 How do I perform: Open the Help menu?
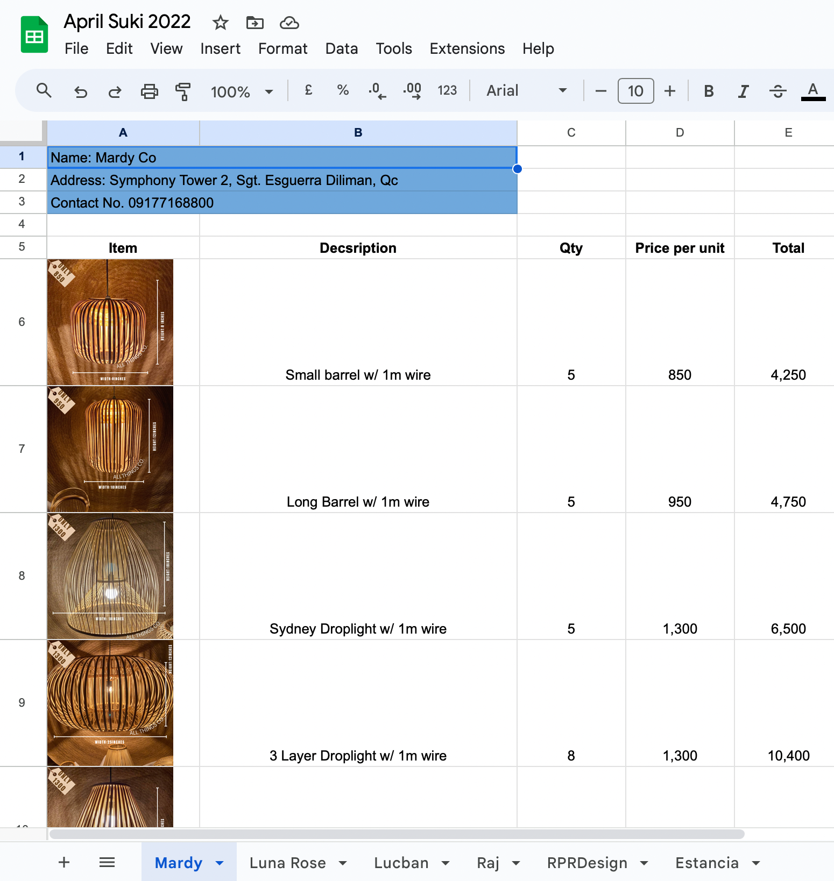click(x=538, y=48)
